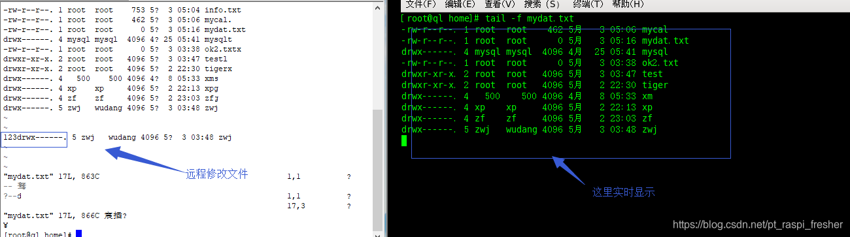Click xms directory name in left terminal
Image resolution: width=850 pixels, height=237 pixels.
click(211, 78)
